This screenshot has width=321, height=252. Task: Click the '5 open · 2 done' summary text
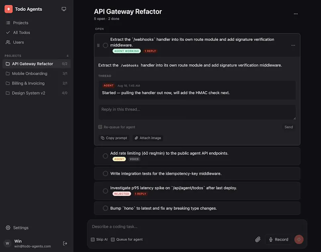[x=107, y=18]
